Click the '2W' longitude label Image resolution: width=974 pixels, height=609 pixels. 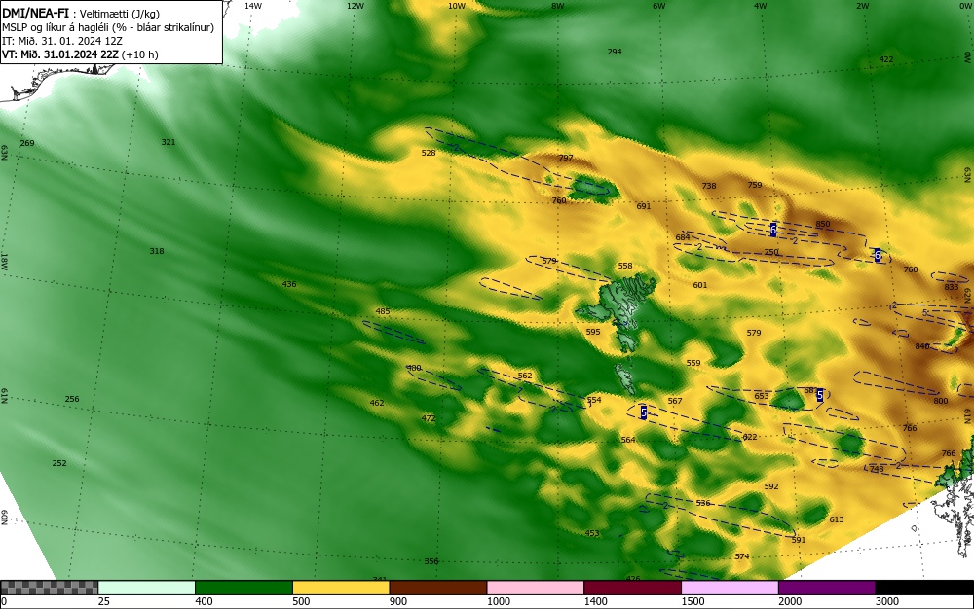(862, 6)
